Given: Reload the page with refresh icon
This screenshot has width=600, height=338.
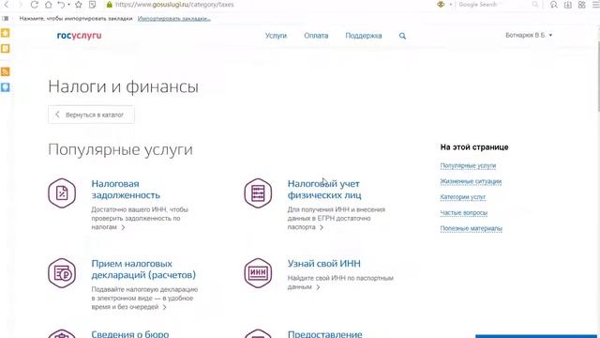Looking at the screenshot, I should [x=34, y=5].
